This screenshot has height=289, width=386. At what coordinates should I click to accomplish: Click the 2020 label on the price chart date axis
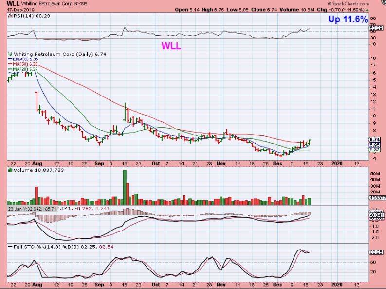click(x=337, y=164)
